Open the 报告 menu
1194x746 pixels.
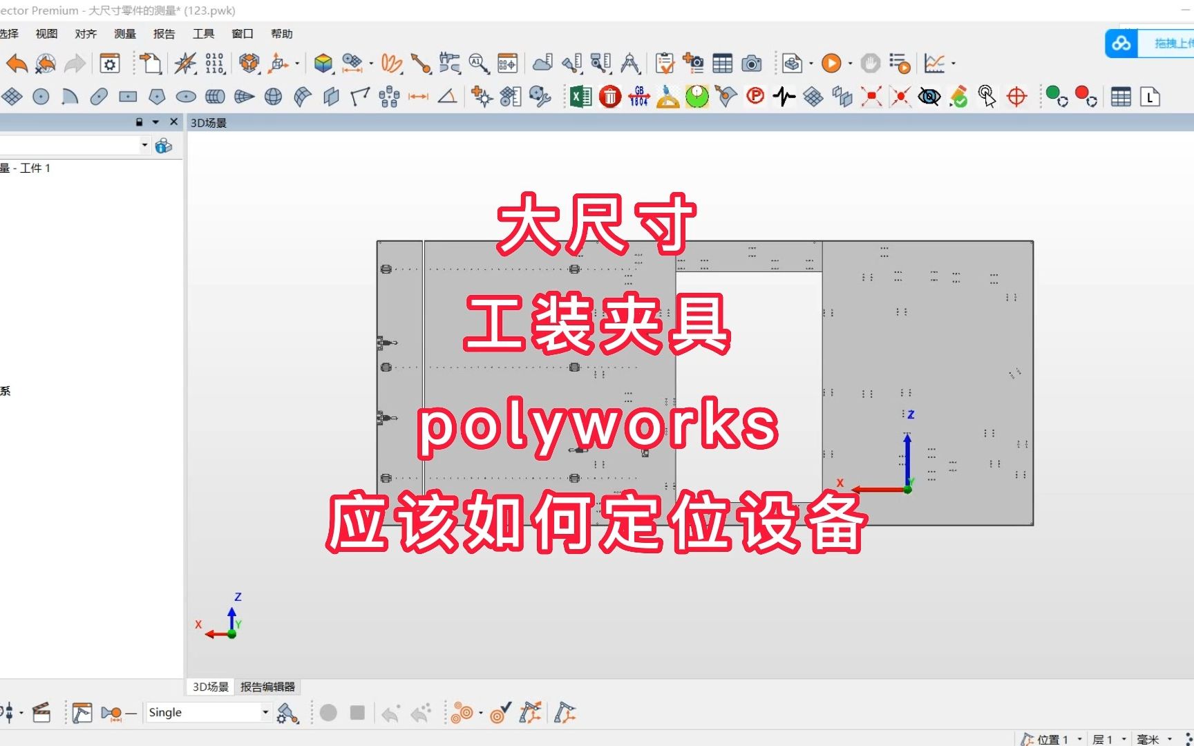[x=164, y=34]
